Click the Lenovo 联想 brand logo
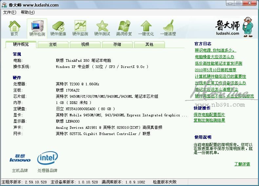 pos(20,159)
